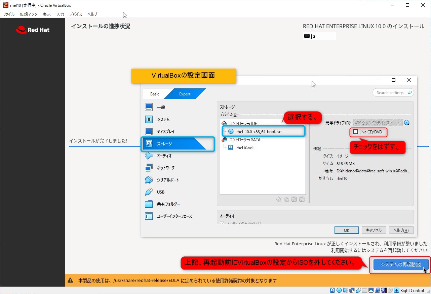
Task: Click the optical disk chooser icon
Action: click(x=407, y=123)
